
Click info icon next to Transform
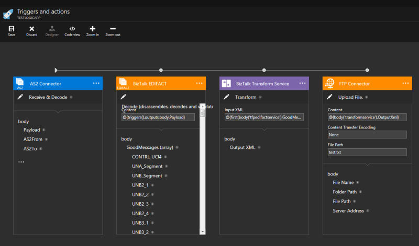(x=260, y=97)
